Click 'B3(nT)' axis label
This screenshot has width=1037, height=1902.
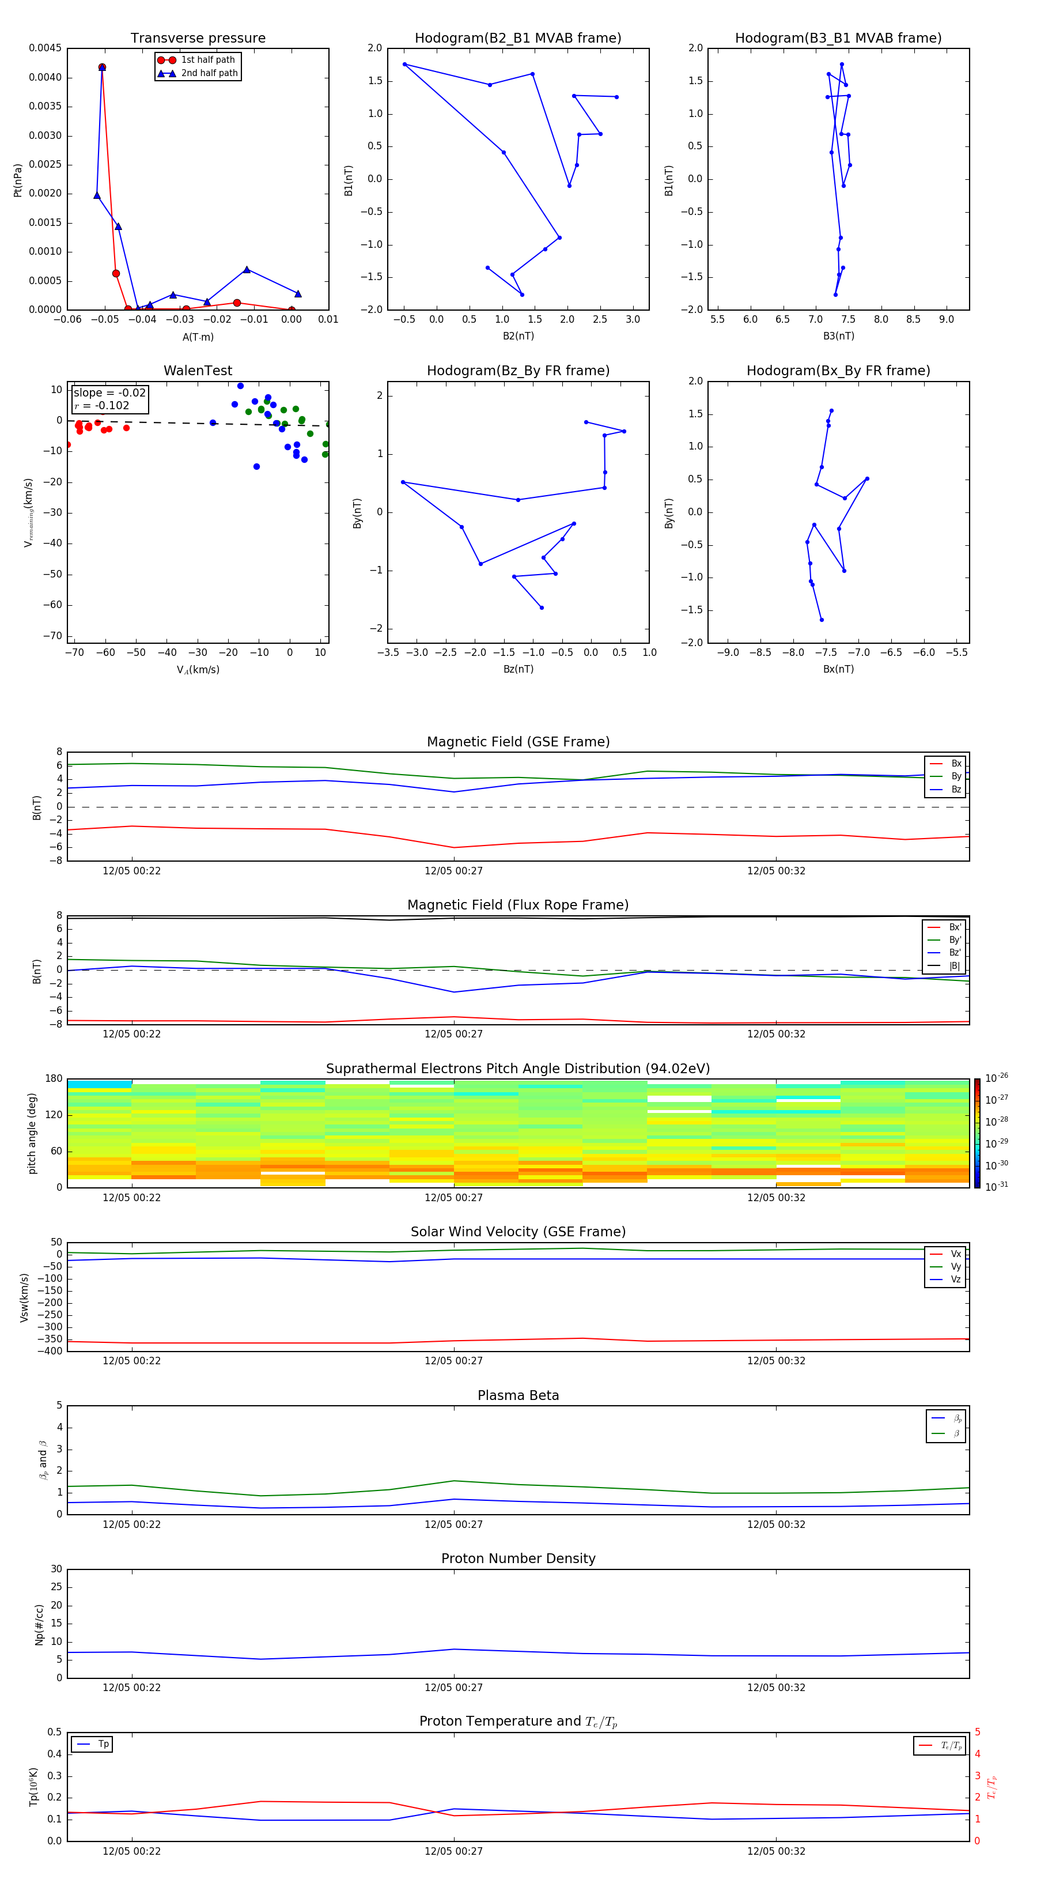838,336
